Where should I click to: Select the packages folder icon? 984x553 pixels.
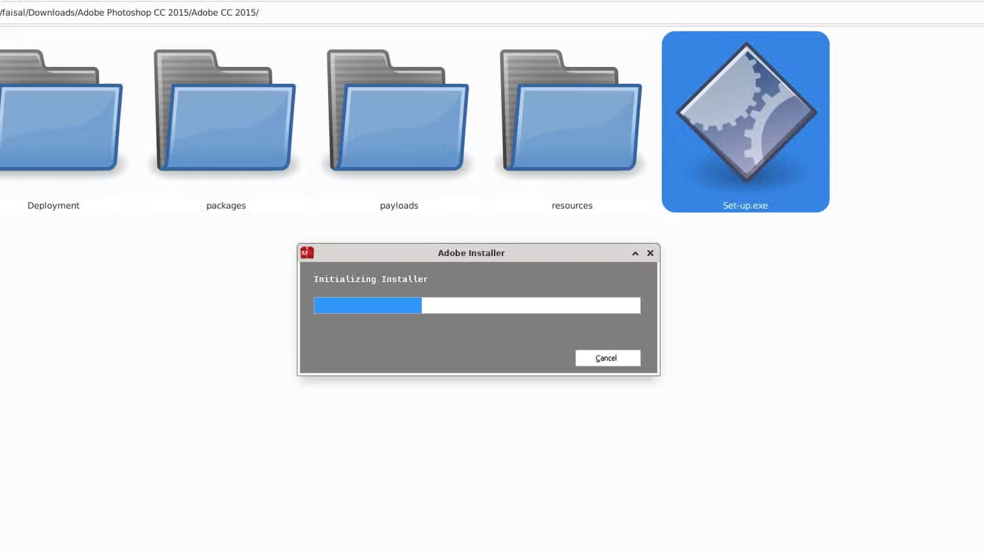[x=225, y=110]
